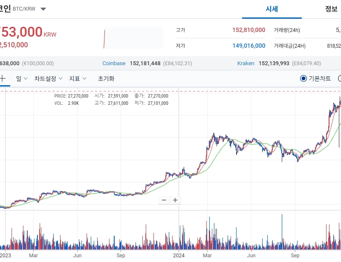Click the mini price sparkline thumbnail
The image size is (341, 262).
click(133, 38)
